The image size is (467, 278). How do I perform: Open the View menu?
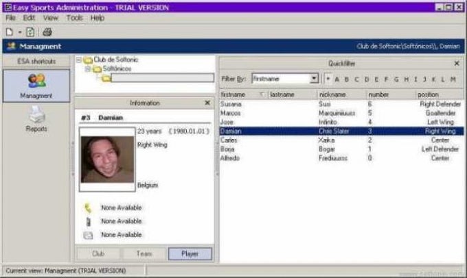(50, 18)
